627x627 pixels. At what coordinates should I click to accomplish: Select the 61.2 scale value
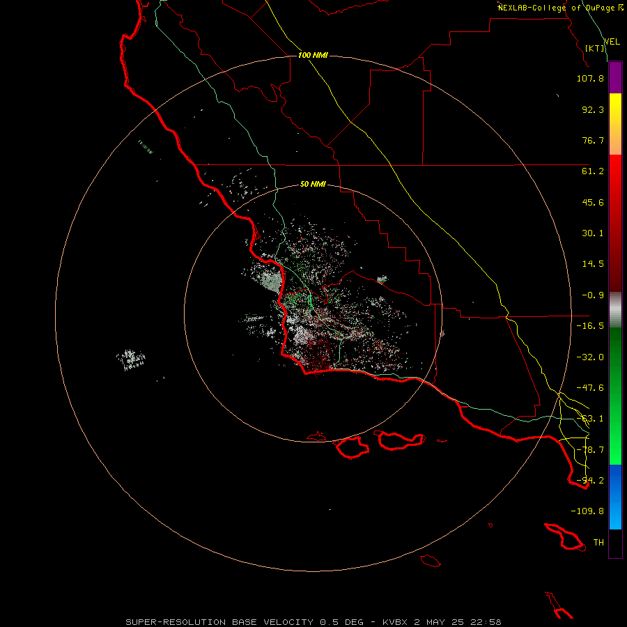coord(593,171)
